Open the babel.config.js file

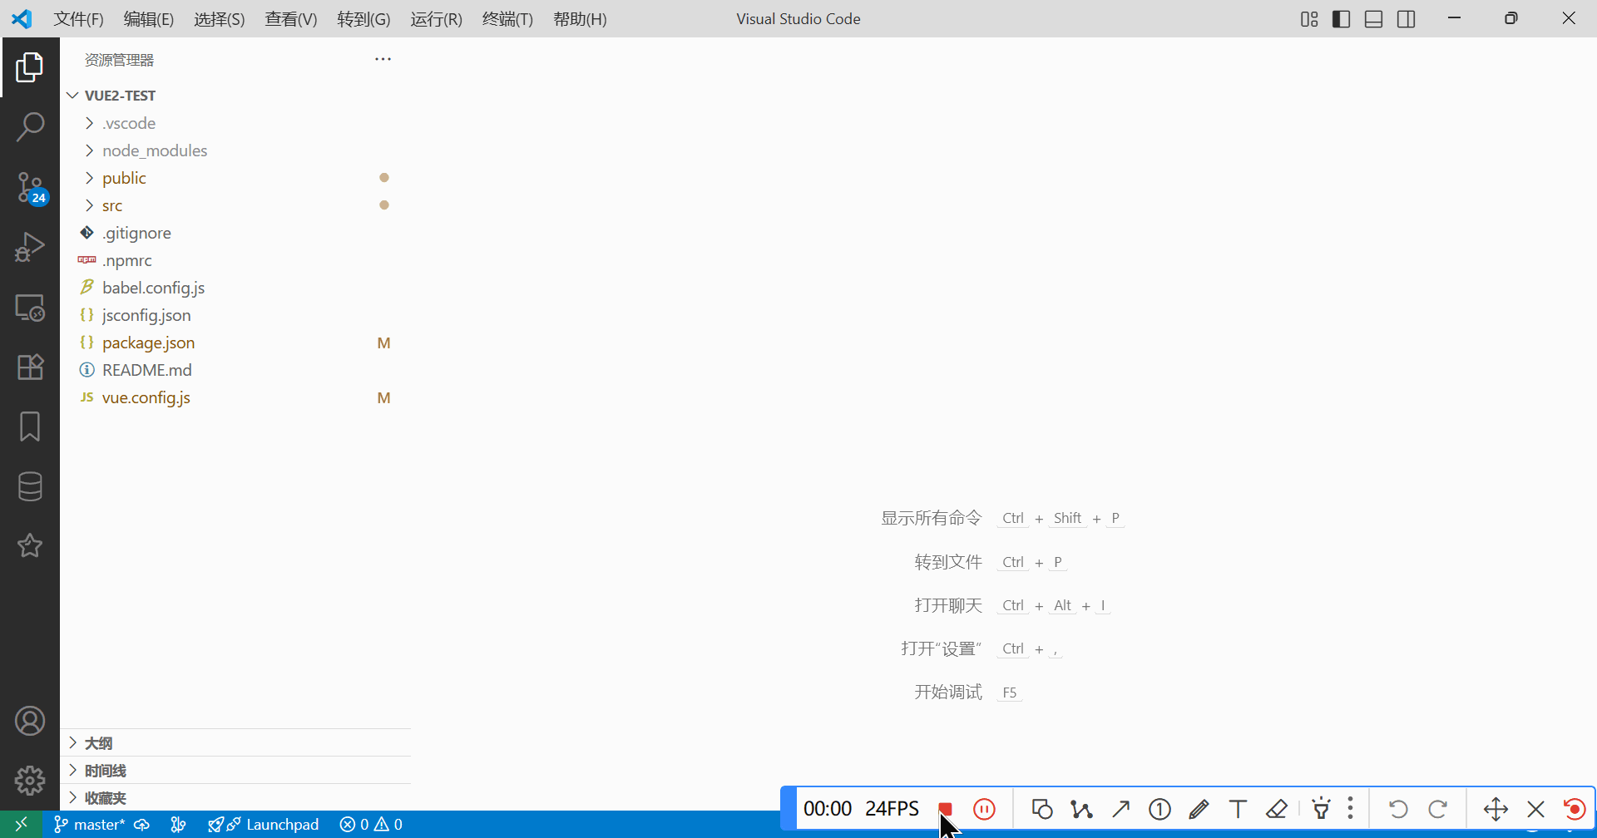click(x=235, y=288)
